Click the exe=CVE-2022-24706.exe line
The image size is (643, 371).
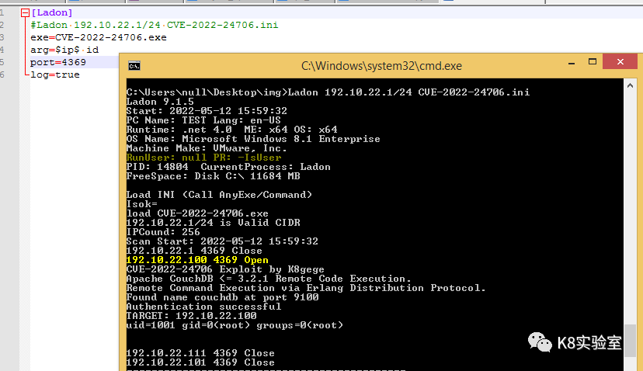[99, 37]
